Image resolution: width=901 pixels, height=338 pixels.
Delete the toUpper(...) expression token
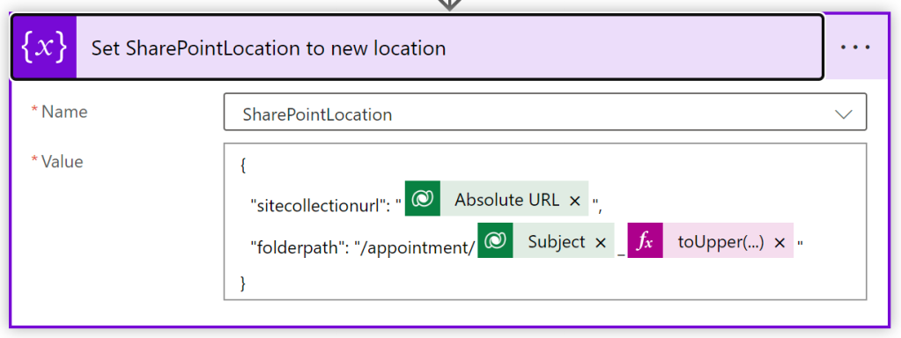tap(779, 242)
